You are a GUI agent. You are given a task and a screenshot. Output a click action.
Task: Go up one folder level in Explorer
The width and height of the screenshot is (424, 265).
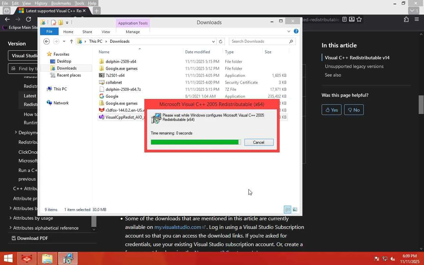72,41
